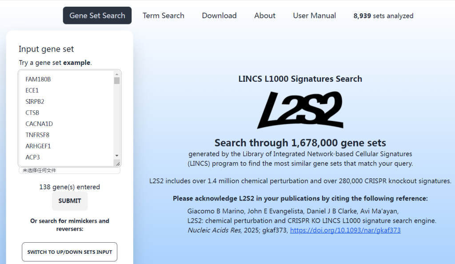
Task: Click gene ACP3 in the list
Action: pos(32,157)
